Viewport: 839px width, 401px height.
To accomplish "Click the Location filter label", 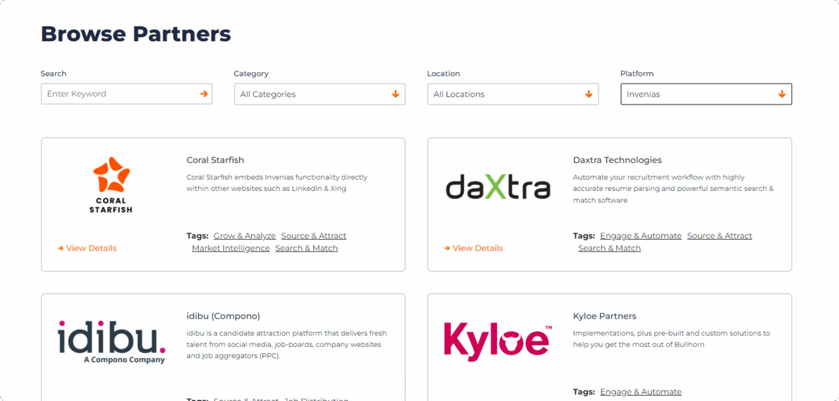I will [x=443, y=73].
